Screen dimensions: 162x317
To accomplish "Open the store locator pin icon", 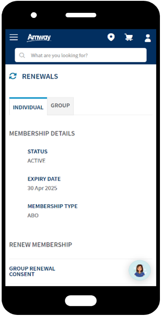I will (x=111, y=37).
